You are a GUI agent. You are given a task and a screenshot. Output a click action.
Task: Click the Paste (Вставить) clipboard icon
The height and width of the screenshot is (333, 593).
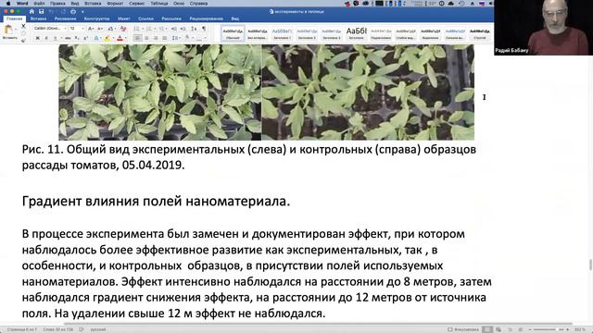(8, 29)
